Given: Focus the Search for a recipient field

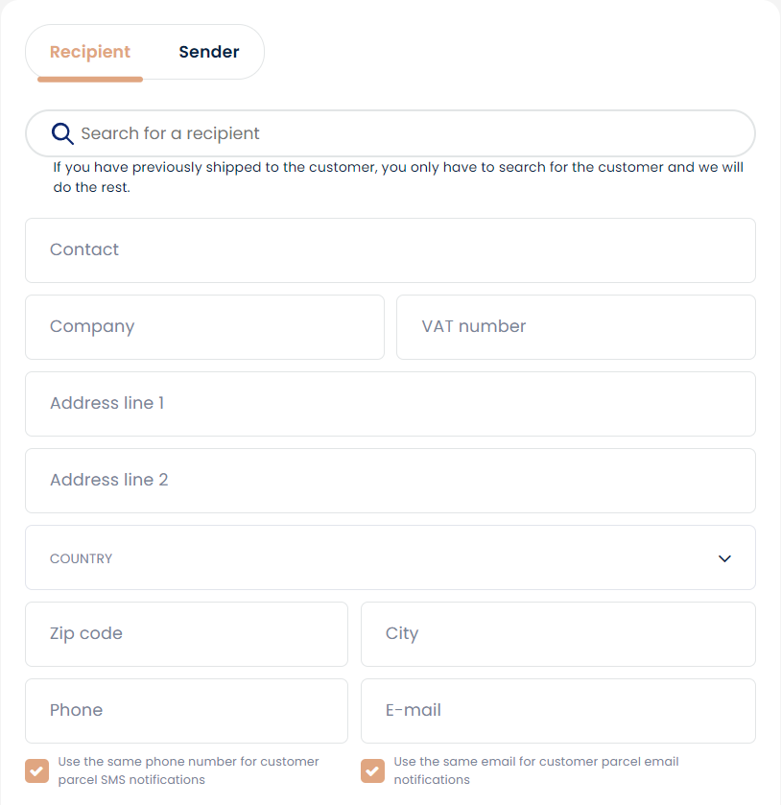Looking at the screenshot, I should [x=390, y=133].
